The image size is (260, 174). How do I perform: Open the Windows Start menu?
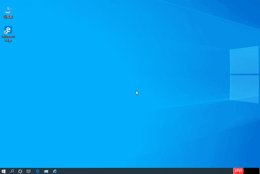pos(4,171)
